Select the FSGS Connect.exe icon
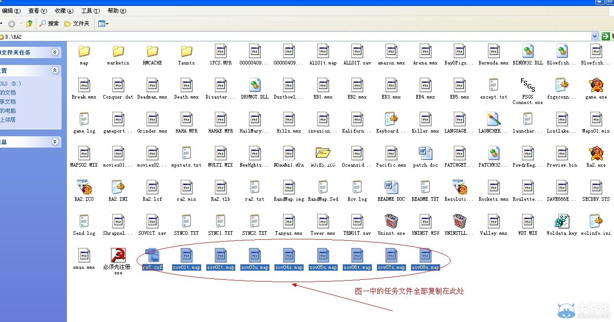This screenshot has width=614, height=322. pos(528,85)
